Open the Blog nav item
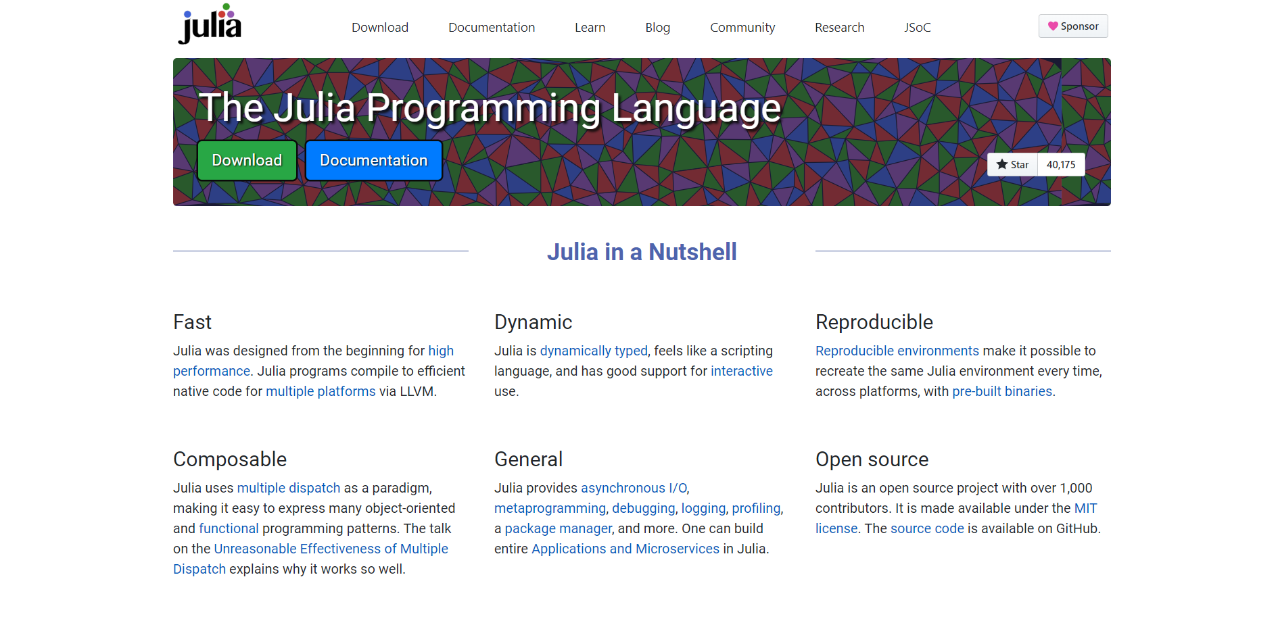 (657, 28)
